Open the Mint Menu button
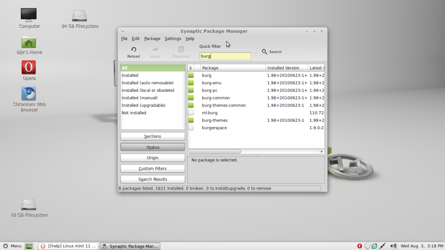Image resolution: width=445 pixels, height=250 pixels. [12, 246]
